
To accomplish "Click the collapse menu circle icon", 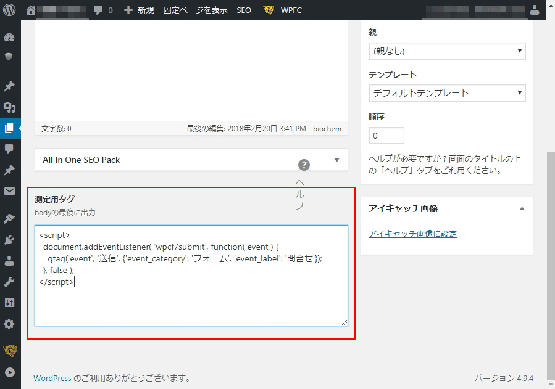I will tap(9, 372).
